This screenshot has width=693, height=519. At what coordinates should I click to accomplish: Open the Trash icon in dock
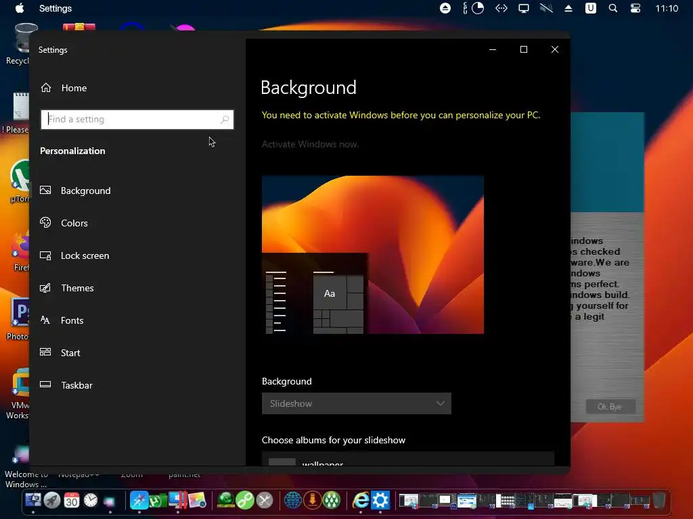pyautogui.click(x=659, y=501)
